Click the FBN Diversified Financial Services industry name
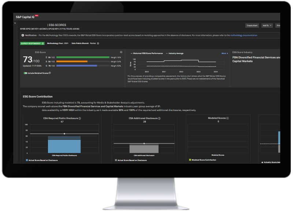Image resolution: width=293 pixels, height=213 pixels. click(x=256, y=59)
